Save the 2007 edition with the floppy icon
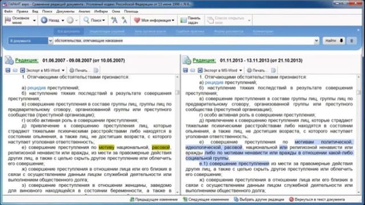 coord(7,70)
